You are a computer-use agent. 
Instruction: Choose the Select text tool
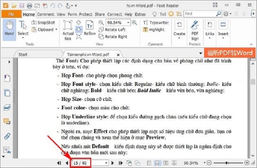[23, 30]
